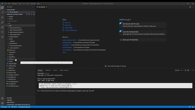Switch to the Output panel tab

[x=55, y=70]
